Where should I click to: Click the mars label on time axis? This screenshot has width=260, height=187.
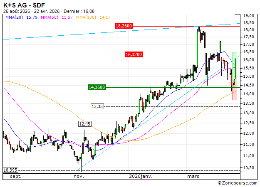coord(193,176)
